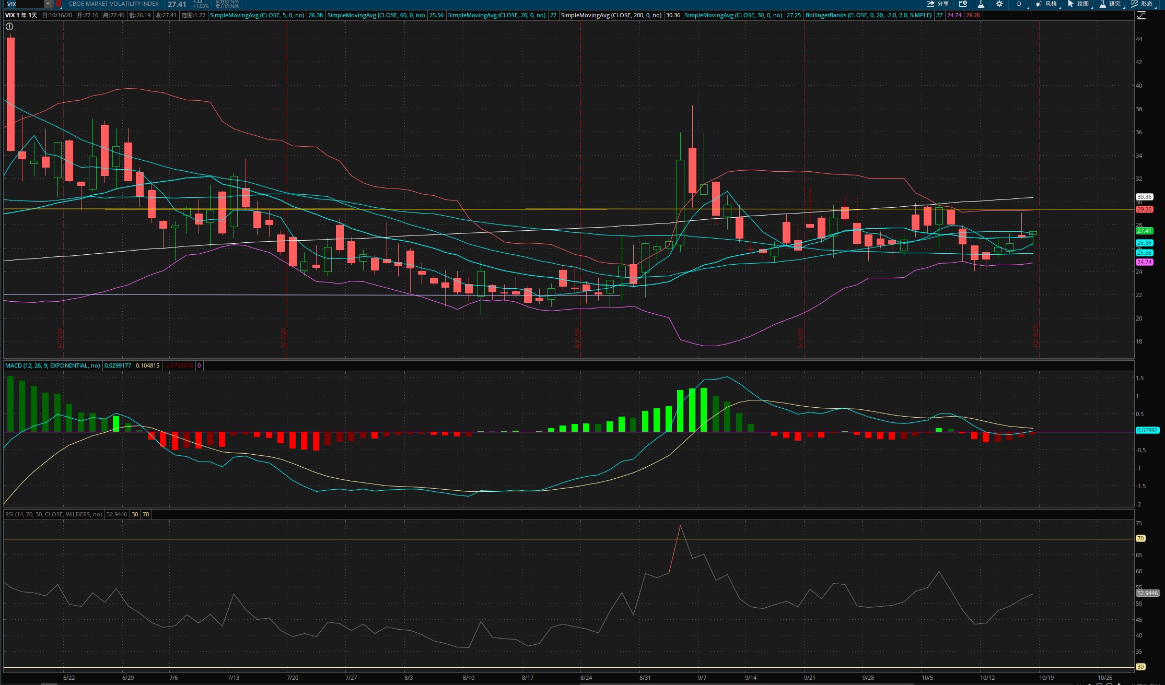Click the MACD (12, 26, 9, EXPONENTIAL) label

coord(53,365)
